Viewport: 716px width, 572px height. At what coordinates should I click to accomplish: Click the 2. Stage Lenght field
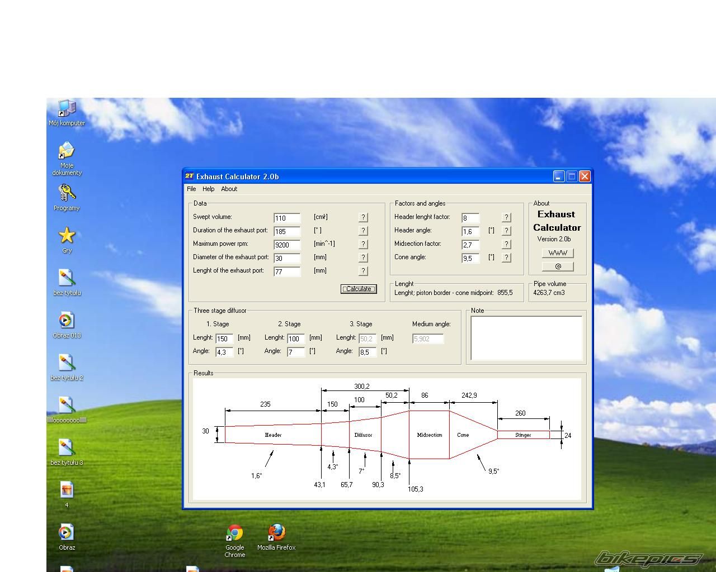point(296,339)
